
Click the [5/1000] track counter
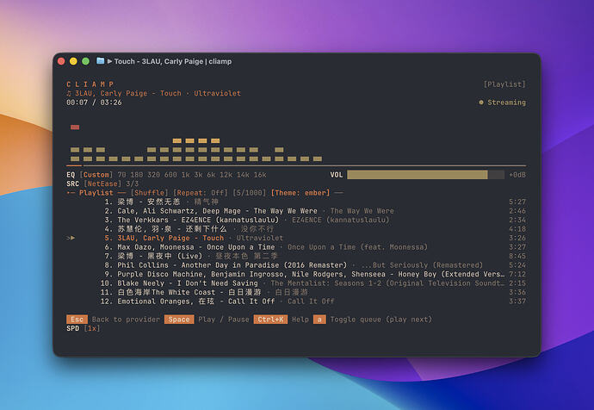click(250, 193)
